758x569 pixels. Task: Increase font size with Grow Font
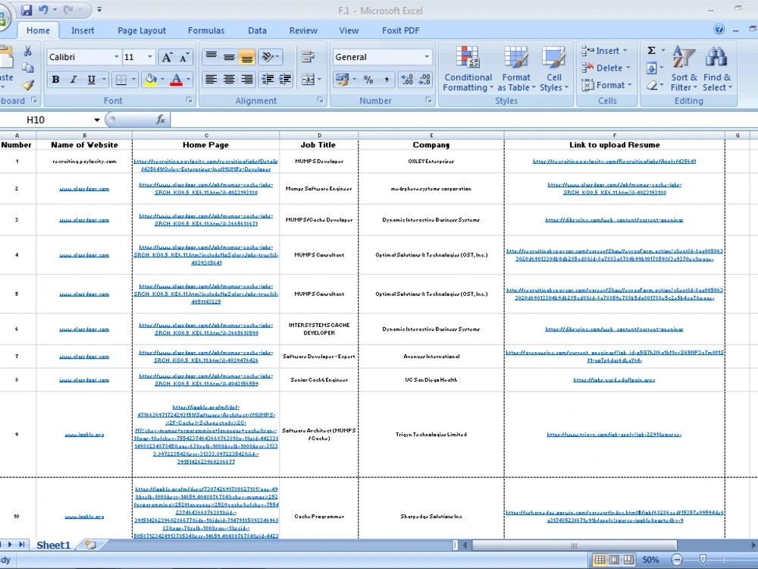[x=166, y=57]
